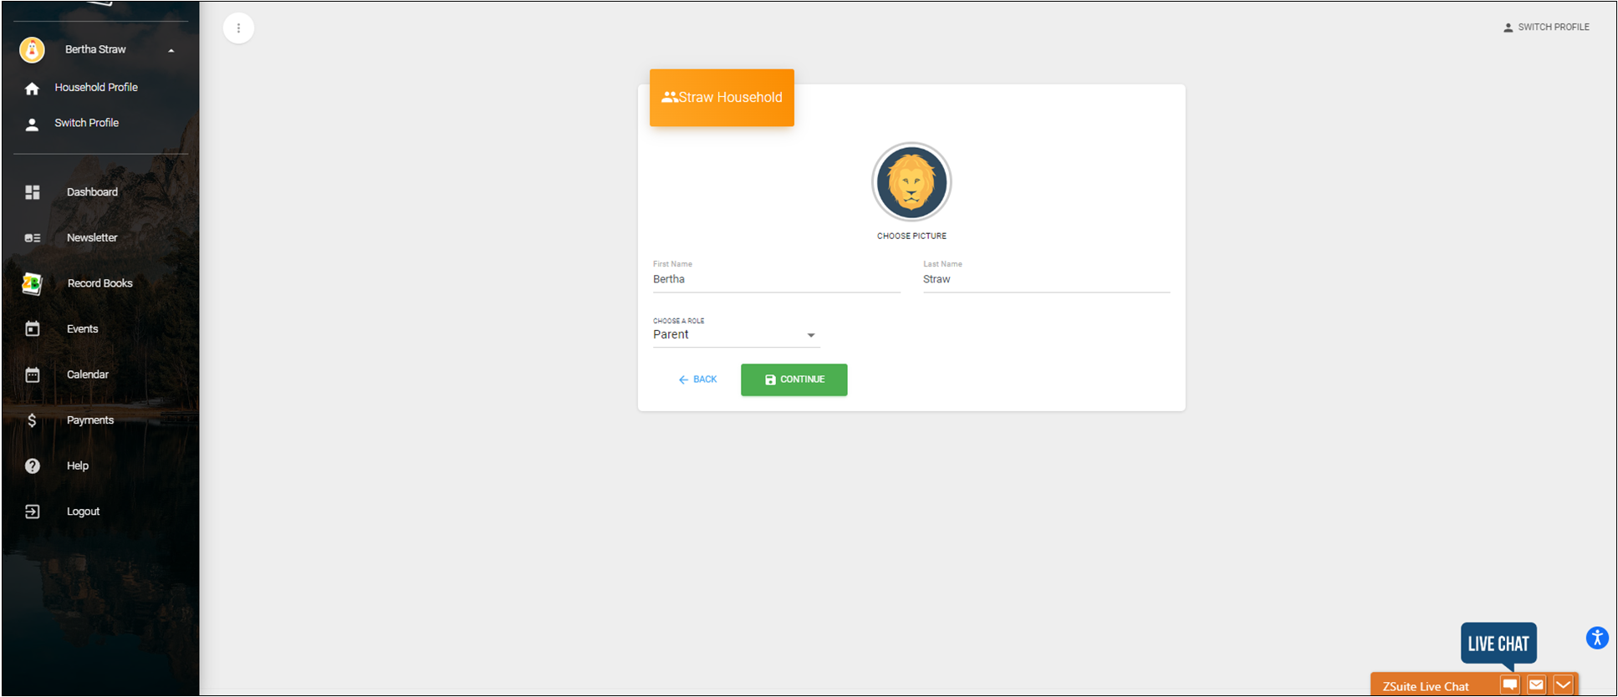The width and height of the screenshot is (1618, 697).
Task: Open the Calendar menu label
Action: tap(88, 374)
